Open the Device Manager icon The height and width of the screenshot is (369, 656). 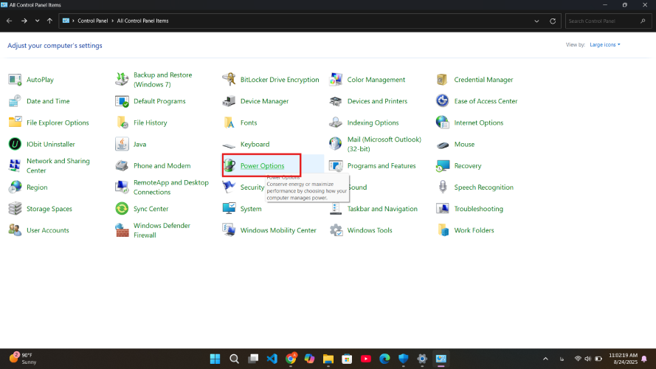click(x=230, y=101)
